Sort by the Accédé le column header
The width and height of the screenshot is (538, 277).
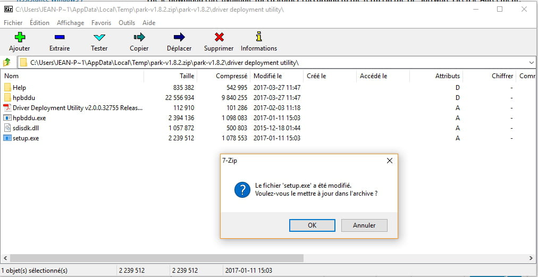[x=383, y=76]
